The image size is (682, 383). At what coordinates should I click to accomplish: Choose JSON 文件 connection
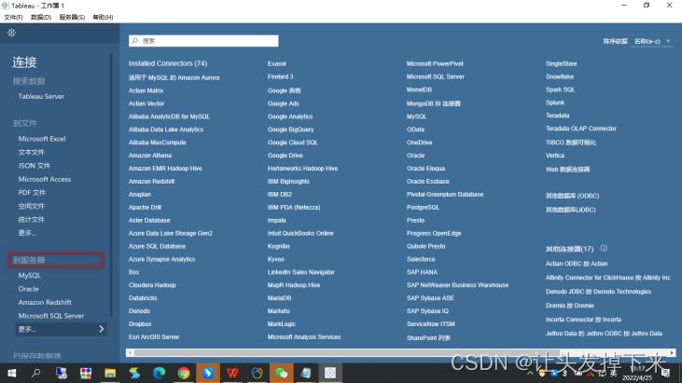pyautogui.click(x=34, y=166)
